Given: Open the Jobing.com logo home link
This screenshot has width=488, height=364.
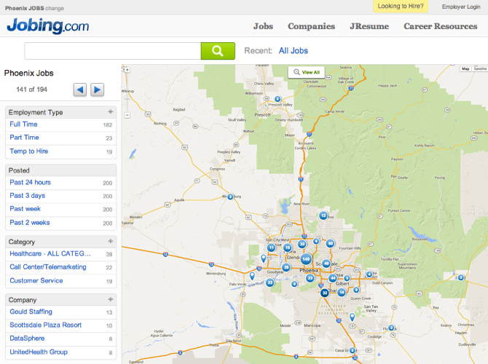Looking at the screenshot, I should coord(48,25).
